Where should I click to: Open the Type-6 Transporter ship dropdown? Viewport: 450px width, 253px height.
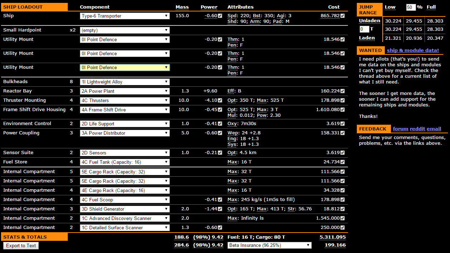[125, 16]
